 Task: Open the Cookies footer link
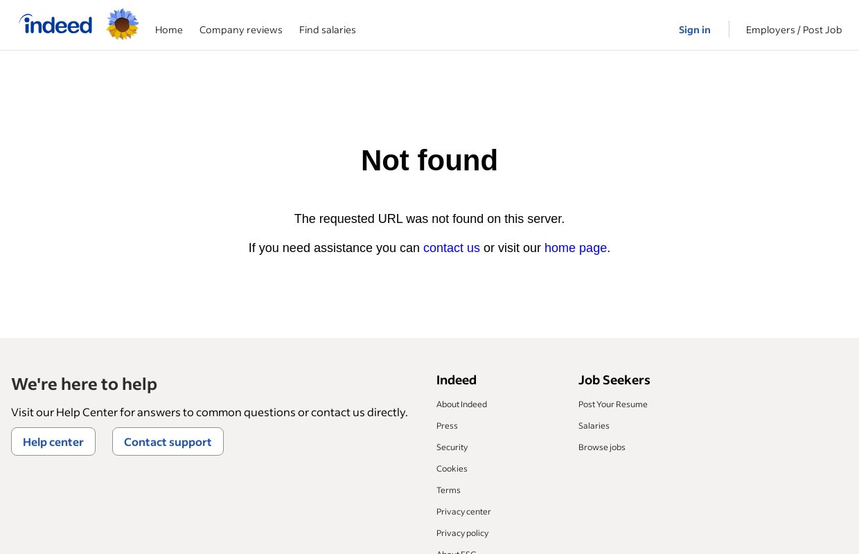tap(452, 469)
